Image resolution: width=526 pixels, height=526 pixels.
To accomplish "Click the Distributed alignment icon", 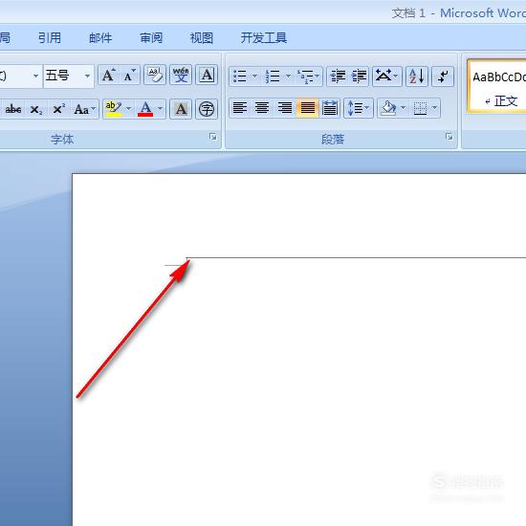I will (x=330, y=108).
